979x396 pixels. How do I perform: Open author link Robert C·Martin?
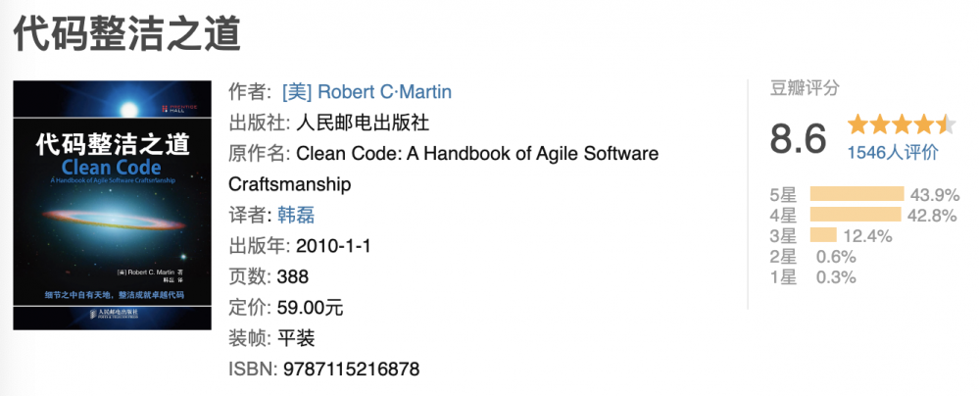click(x=367, y=92)
